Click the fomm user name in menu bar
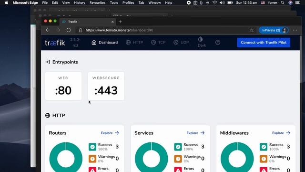The image size is (305, 172). [x=273, y=3]
